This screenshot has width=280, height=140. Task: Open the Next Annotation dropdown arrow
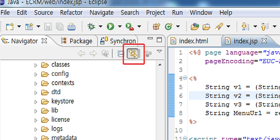(x=255, y=26)
